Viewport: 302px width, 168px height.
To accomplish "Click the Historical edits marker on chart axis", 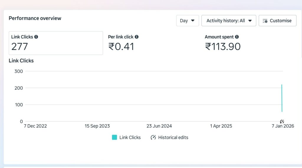I will (x=282, y=121).
